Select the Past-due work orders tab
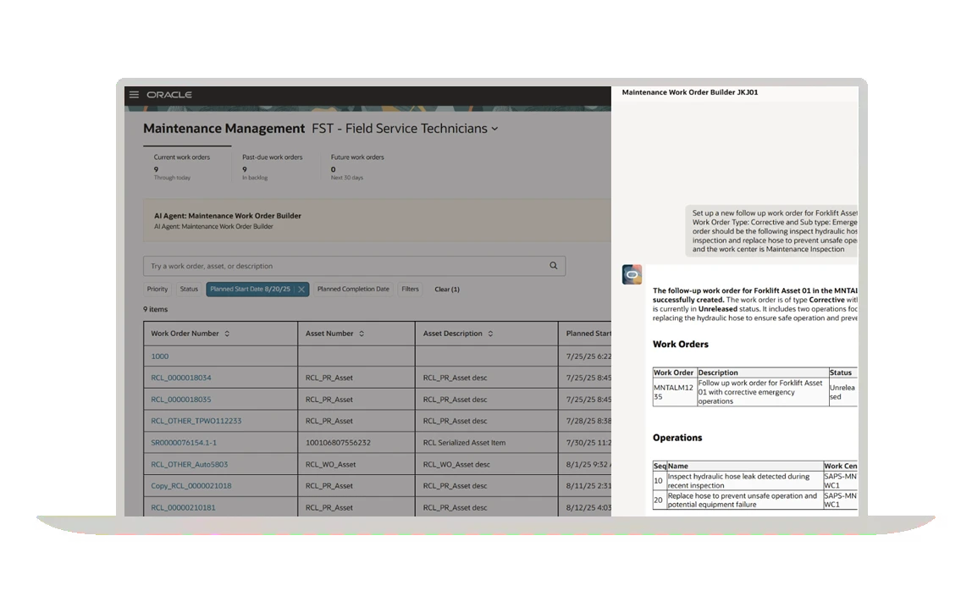The width and height of the screenshot is (972, 613). (272, 166)
